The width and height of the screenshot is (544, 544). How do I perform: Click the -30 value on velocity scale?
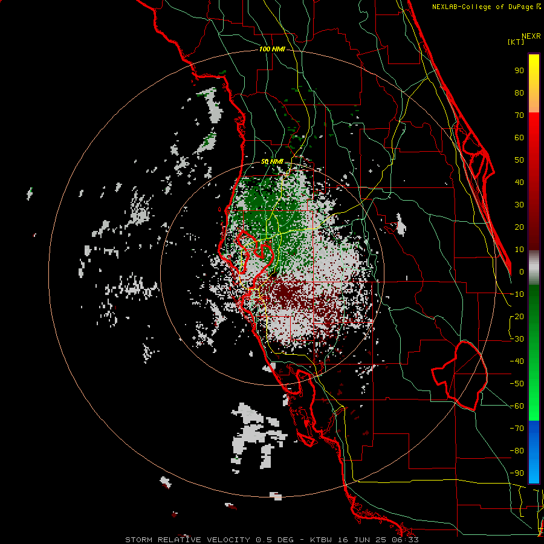[x=517, y=339]
